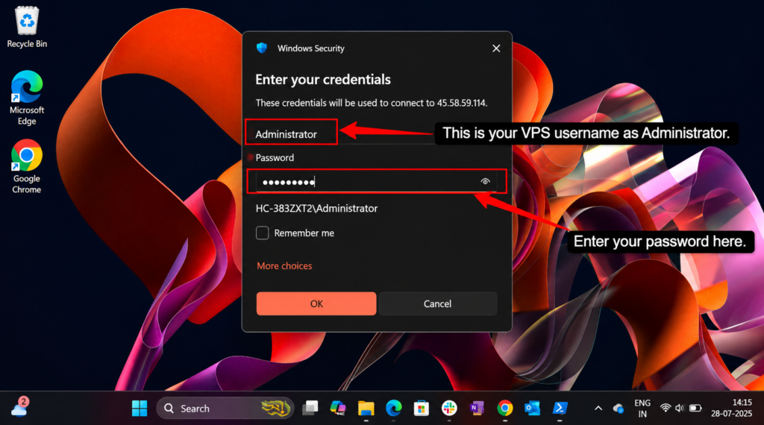The width and height of the screenshot is (764, 425).
Task: Show hidden system tray icons
Action: (598, 409)
